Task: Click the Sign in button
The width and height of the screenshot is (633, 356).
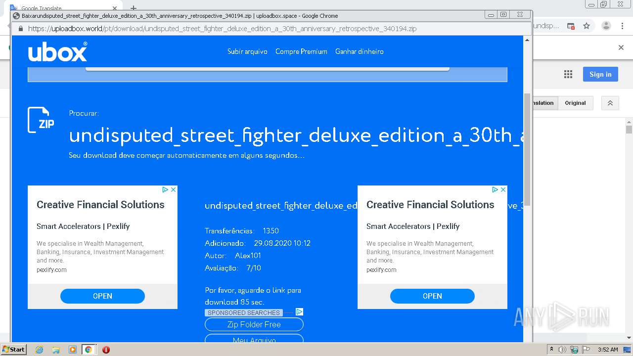Action: [600, 74]
